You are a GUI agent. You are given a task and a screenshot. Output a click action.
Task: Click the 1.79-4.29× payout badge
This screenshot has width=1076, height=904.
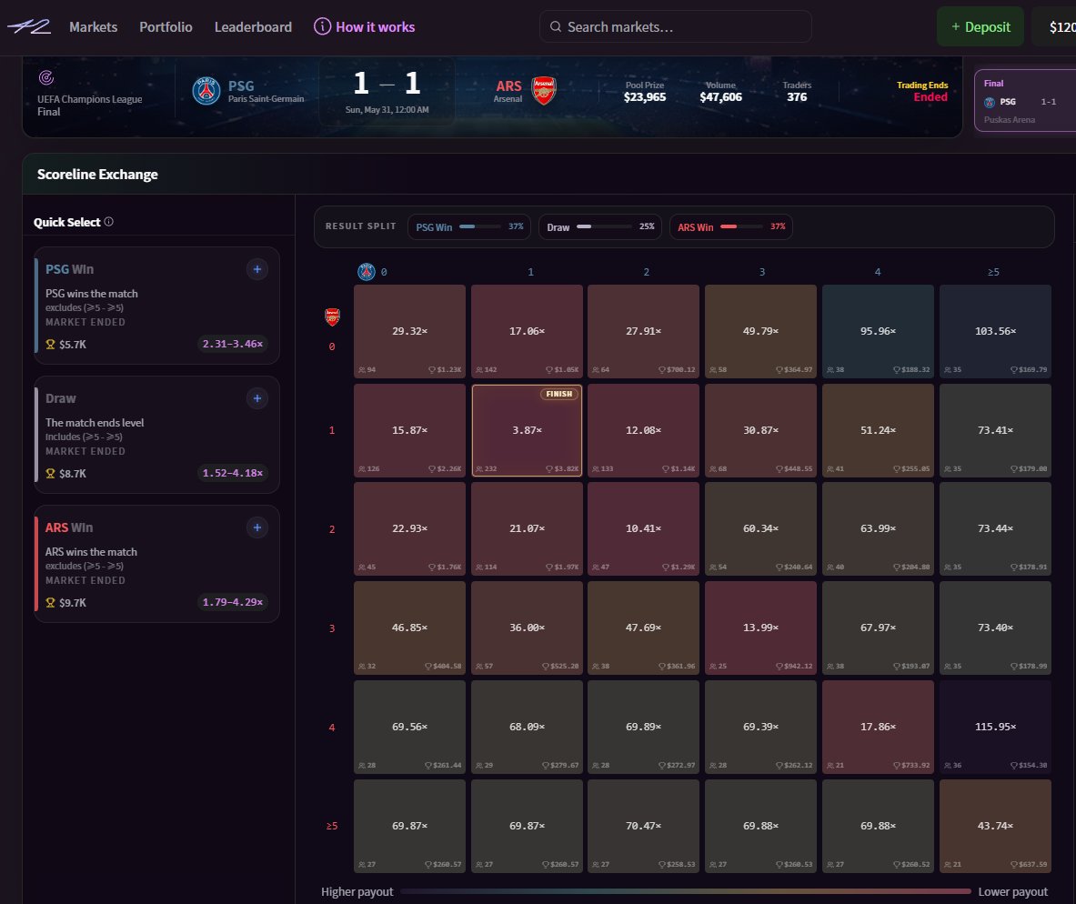point(233,602)
